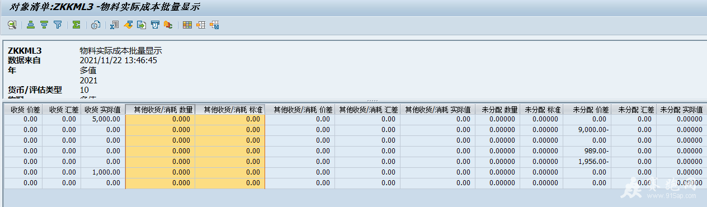
Task: Open the change layout grid icon
Action: [187, 25]
